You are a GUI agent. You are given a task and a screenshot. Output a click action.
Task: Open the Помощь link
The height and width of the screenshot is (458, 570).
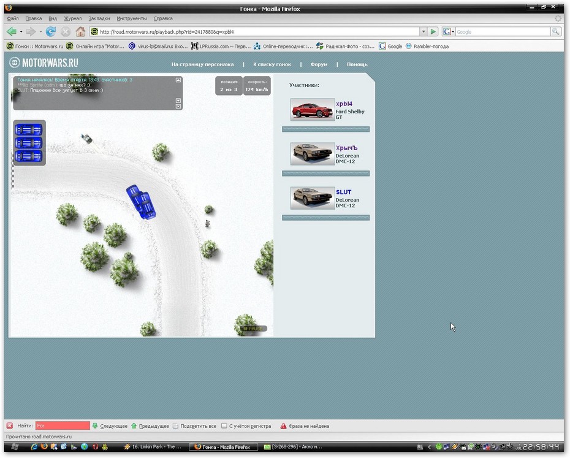click(x=357, y=64)
